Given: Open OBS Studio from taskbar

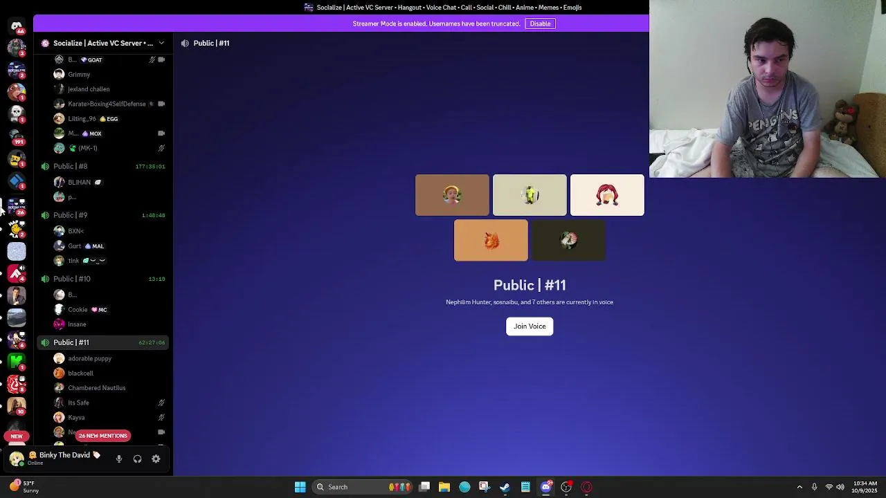Looking at the screenshot, I should [x=566, y=487].
